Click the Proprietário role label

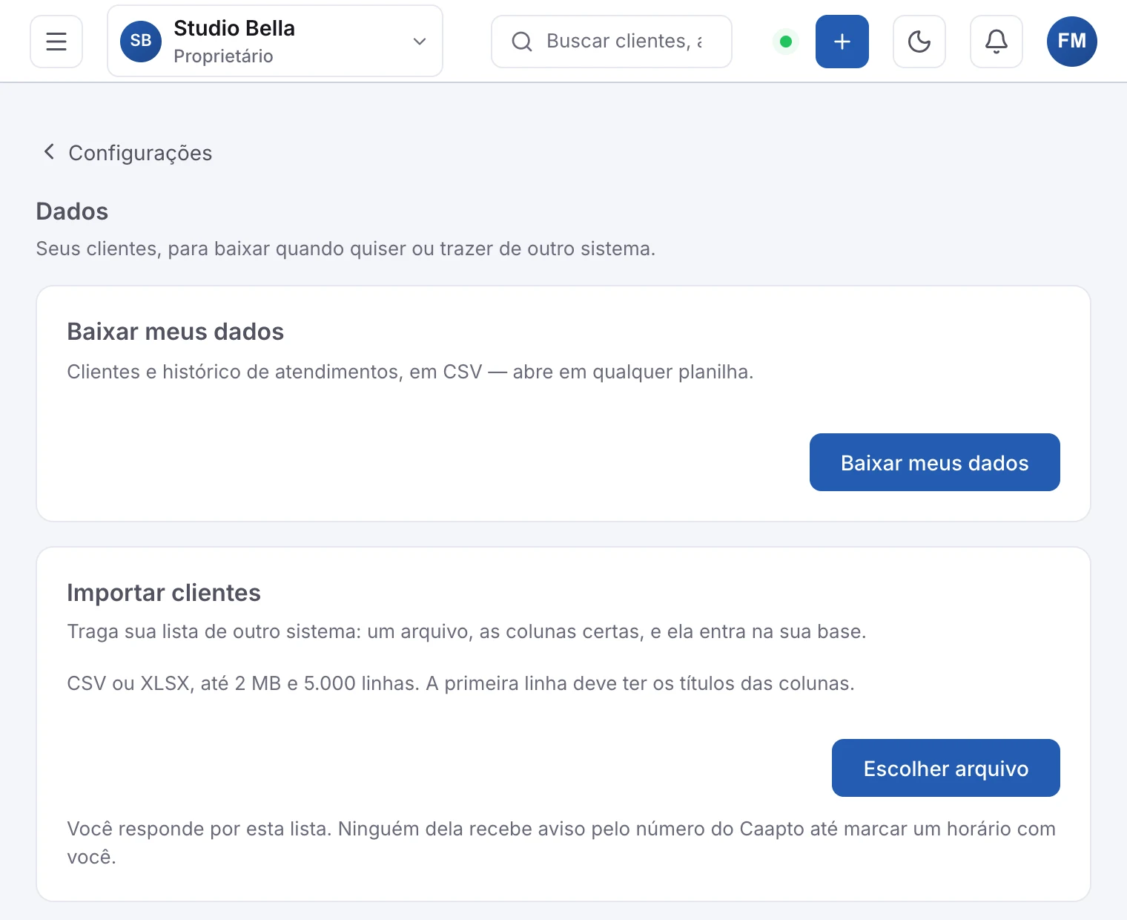coord(223,56)
